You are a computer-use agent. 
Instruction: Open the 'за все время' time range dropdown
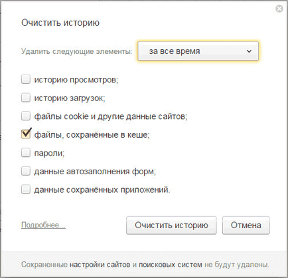point(198,51)
